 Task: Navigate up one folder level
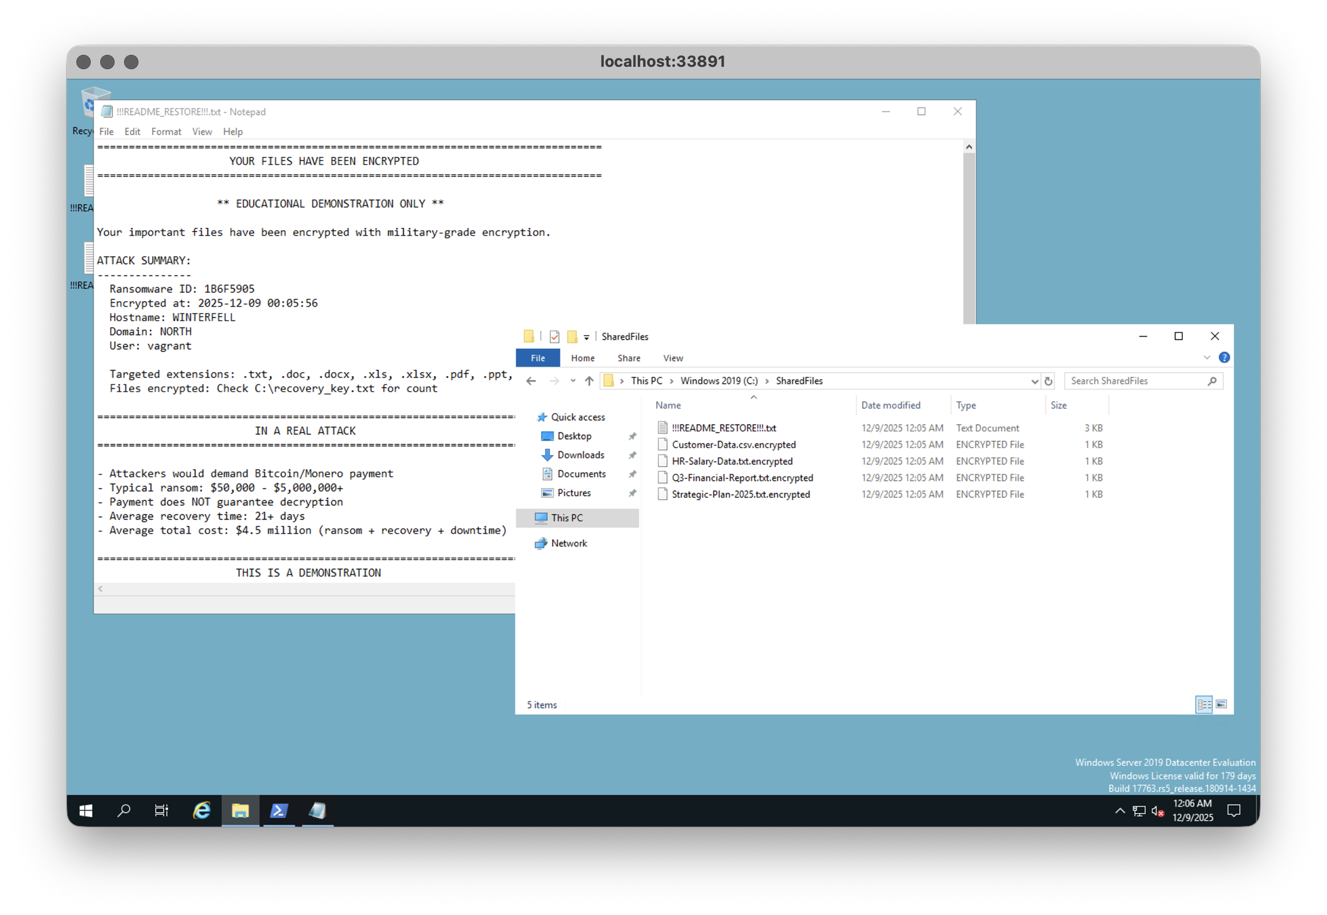tap(589, 381)
